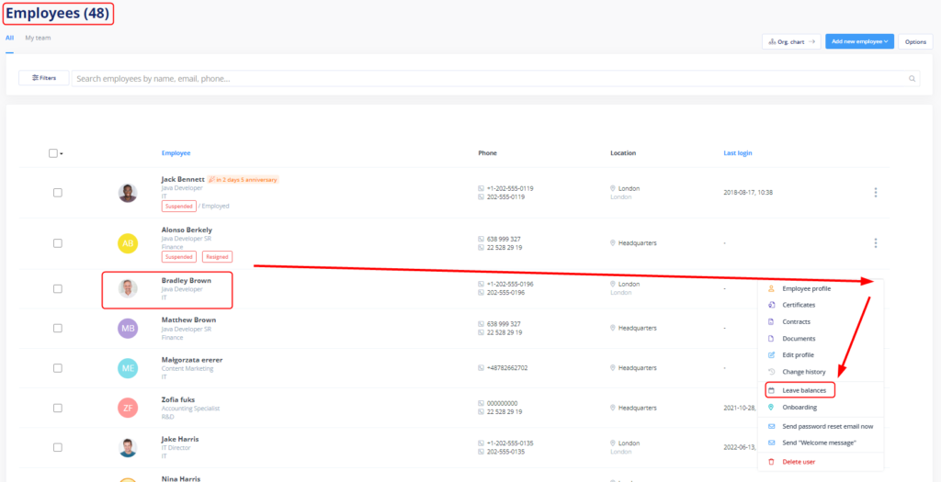The height and width of the screenshot is (482, 941).
Task: Click the Leave balances calendar icon
Action: click(771, 390)
